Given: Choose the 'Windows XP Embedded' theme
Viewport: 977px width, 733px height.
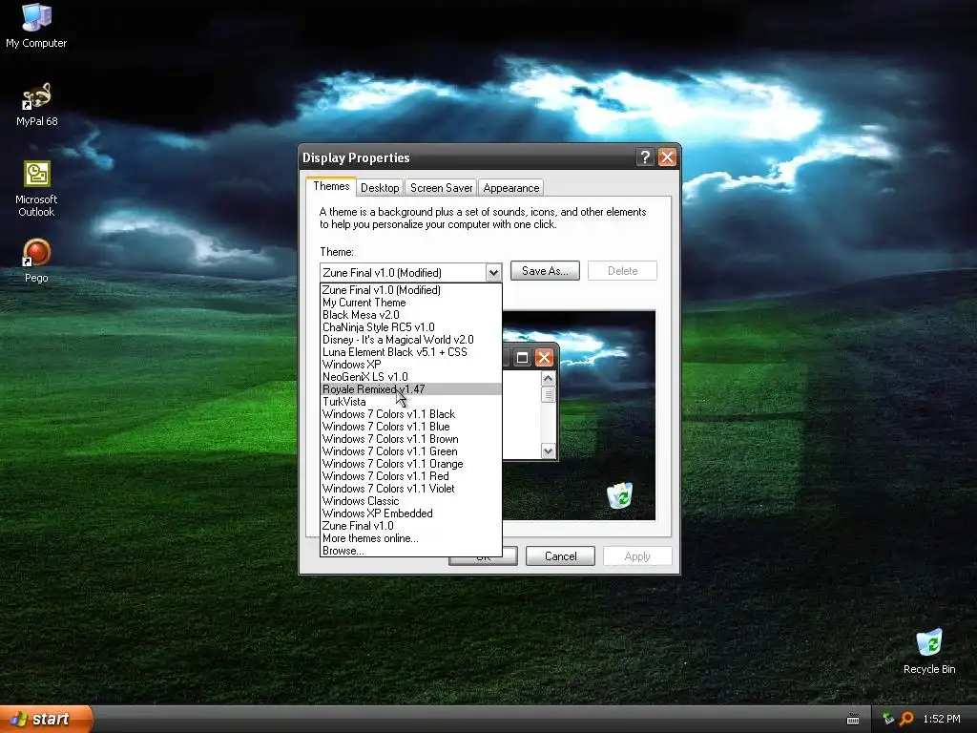Looking at the screenshot, I should [x=410, y=513].
